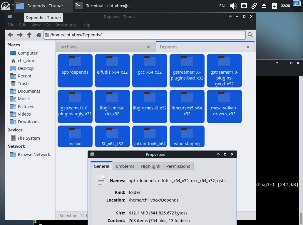Click Depends - Thunar taskbar button
The width and height of the screenshot is (303, 225).
[x=44, y=6]
